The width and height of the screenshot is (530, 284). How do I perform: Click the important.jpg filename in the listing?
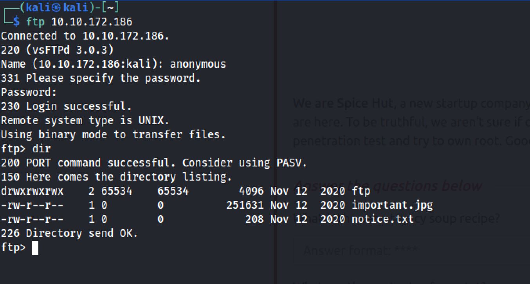click(x=392, y=205)
